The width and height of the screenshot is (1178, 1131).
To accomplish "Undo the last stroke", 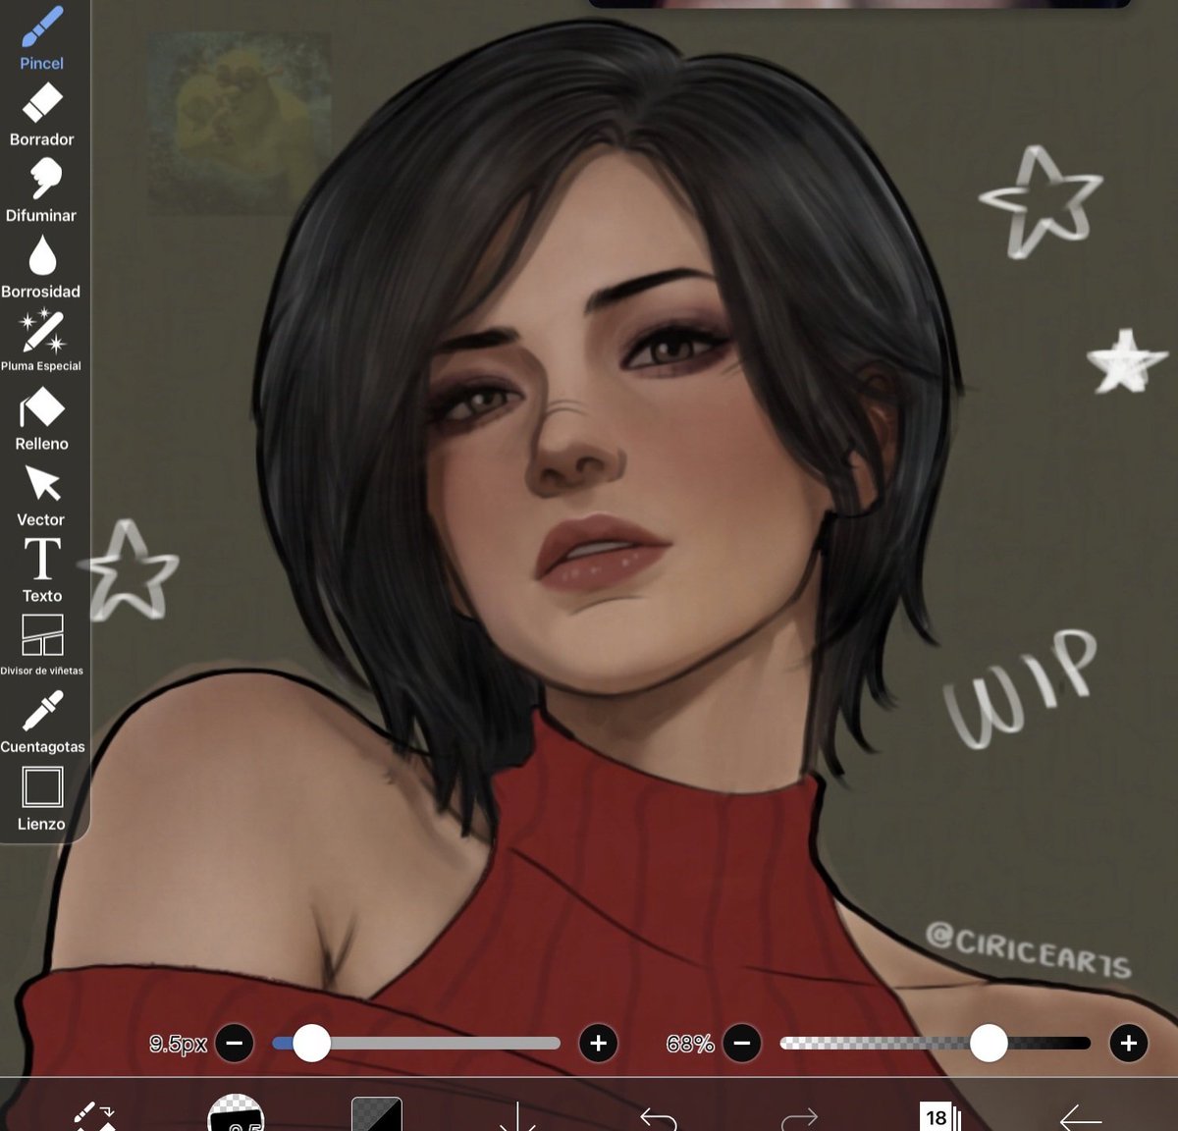I will click(x=659, y=1118).
